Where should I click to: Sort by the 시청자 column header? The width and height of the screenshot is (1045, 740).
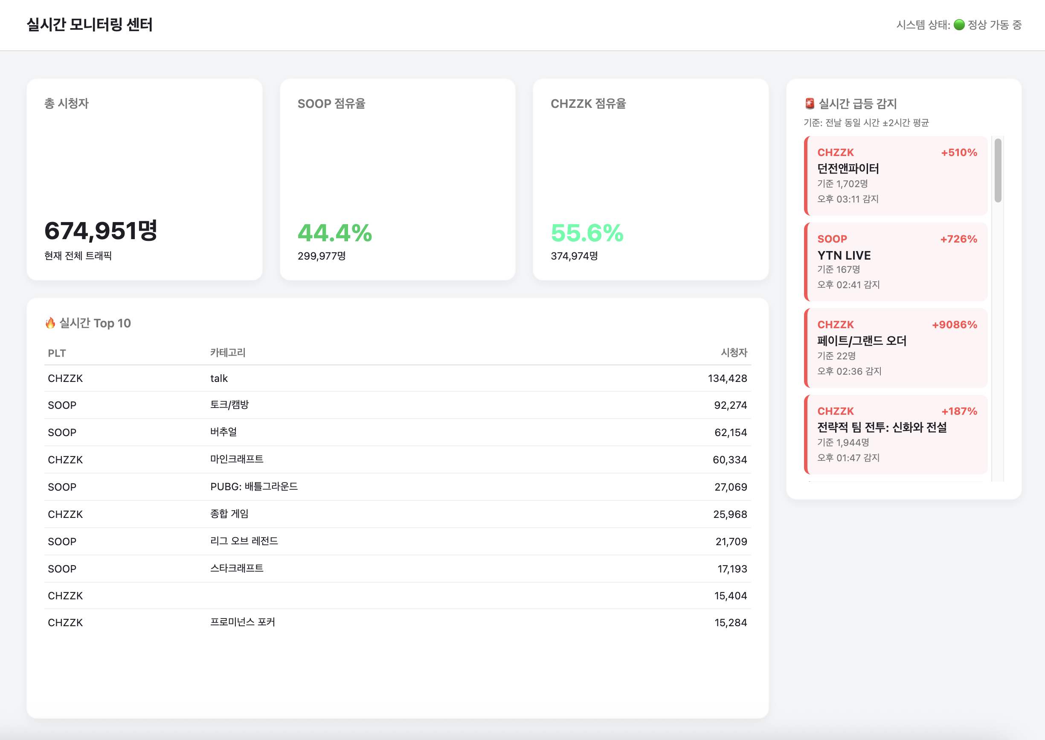click(x=734, y=353)
